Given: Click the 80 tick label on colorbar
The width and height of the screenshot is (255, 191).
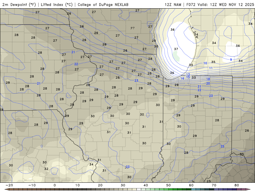Looking at the screenshot, I should (237, 185).
